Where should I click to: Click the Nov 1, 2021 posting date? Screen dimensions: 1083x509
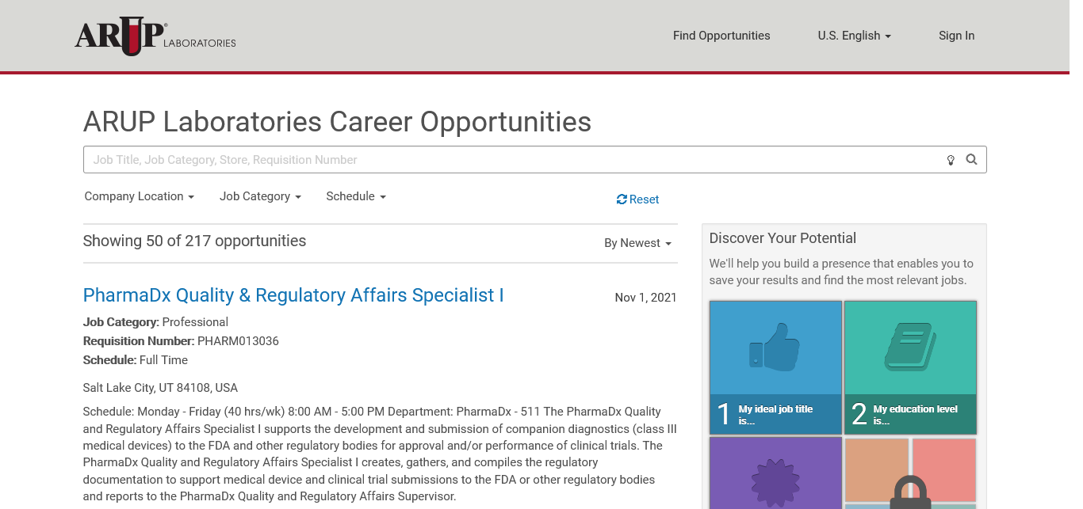[x=645, y=298]
